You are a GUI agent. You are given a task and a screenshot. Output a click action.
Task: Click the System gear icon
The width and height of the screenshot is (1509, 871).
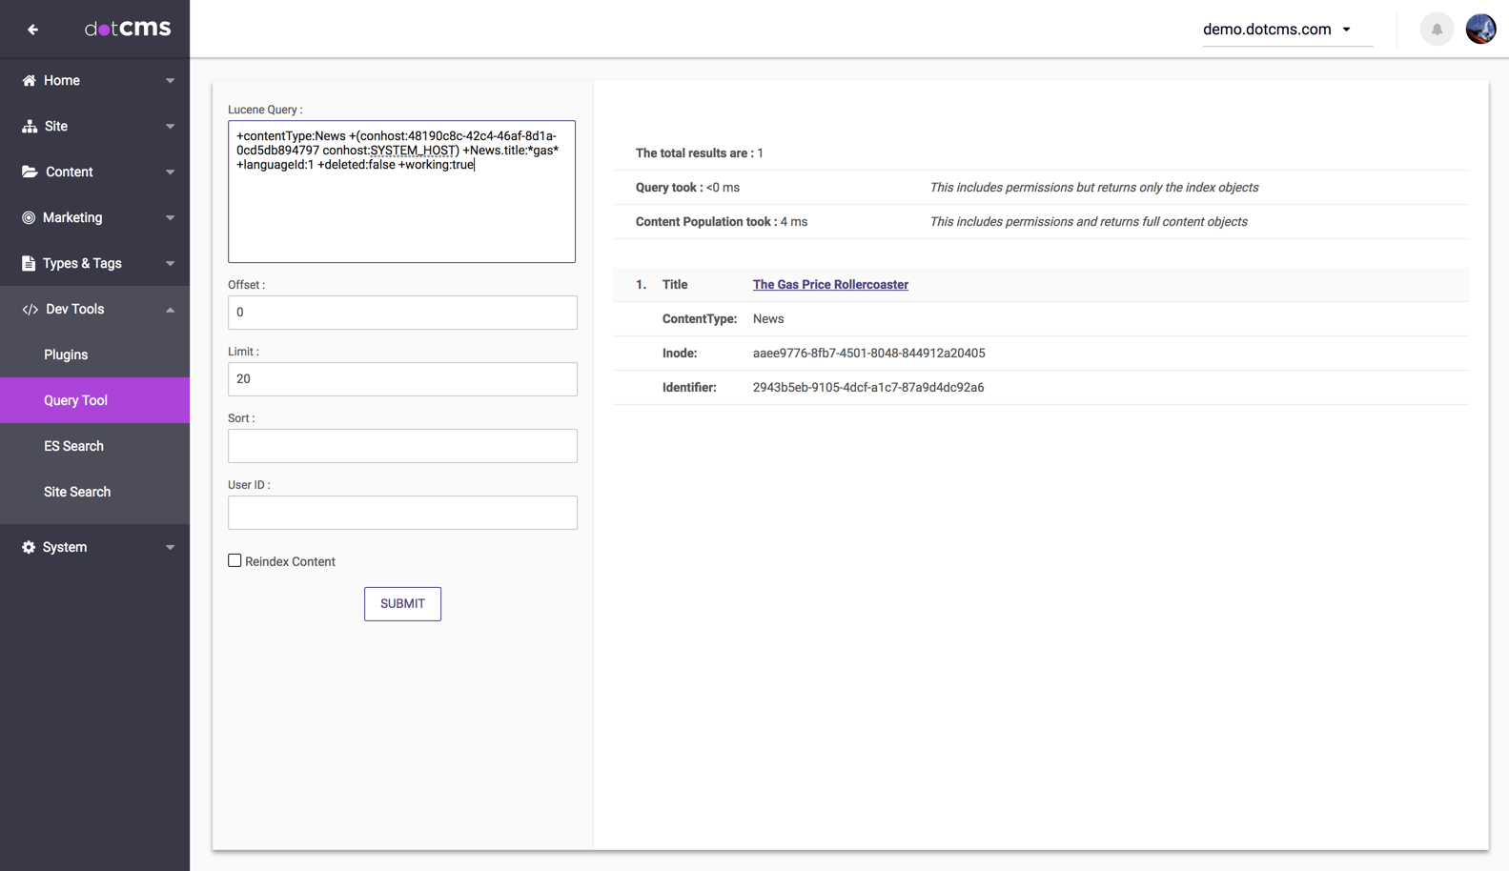click(x=29, y=548)
